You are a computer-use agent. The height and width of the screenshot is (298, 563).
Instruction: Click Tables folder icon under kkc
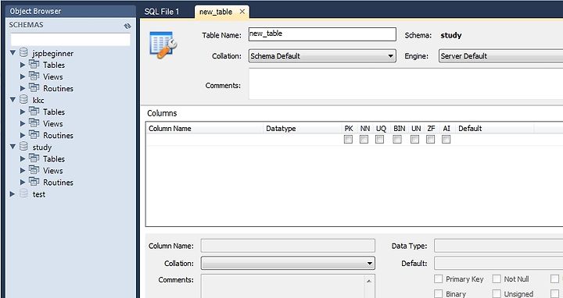[34, 112]
